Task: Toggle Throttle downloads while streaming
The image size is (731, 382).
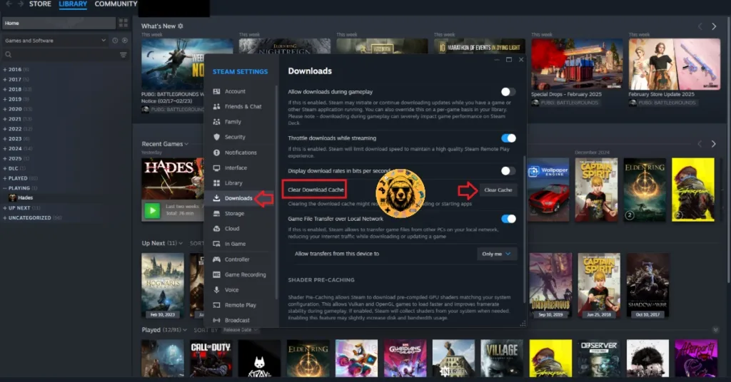Action: pos(508,138)
